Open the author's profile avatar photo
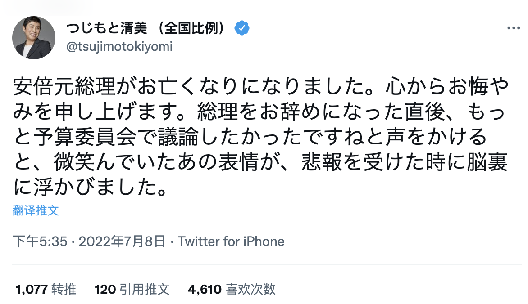This screenshot has height=304, width=528. point(34,38)
